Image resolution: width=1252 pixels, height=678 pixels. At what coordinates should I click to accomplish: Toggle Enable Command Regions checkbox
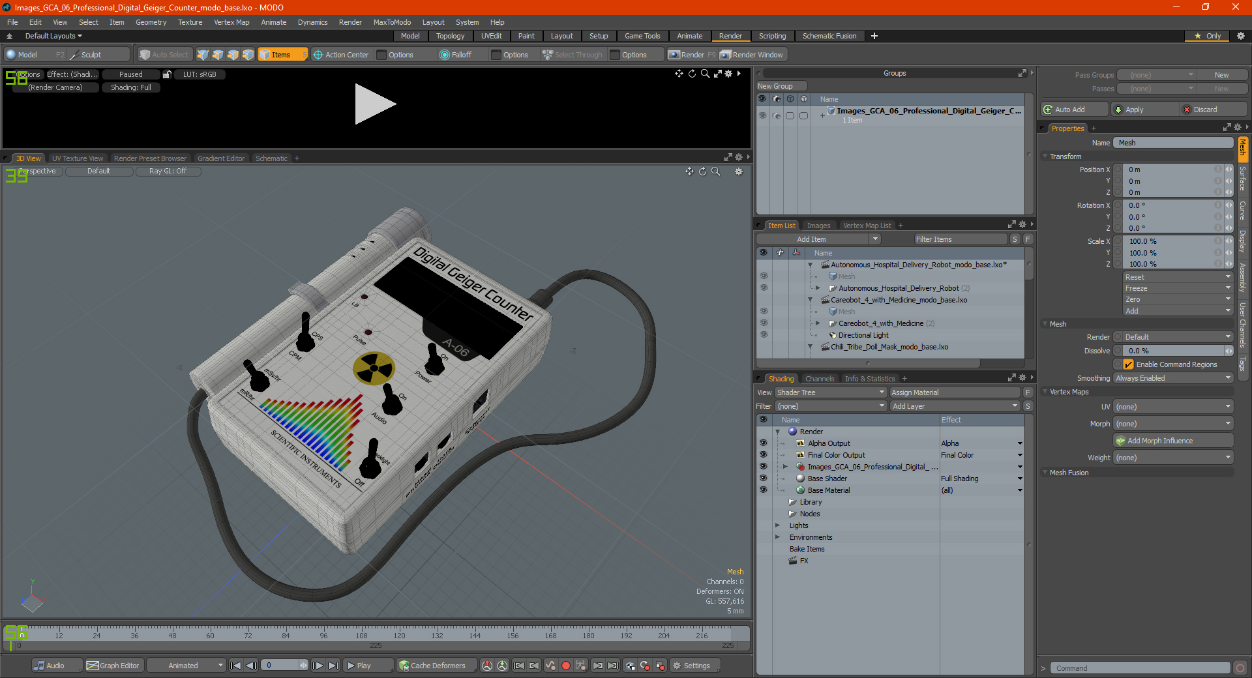click(x=1128, y=364)
